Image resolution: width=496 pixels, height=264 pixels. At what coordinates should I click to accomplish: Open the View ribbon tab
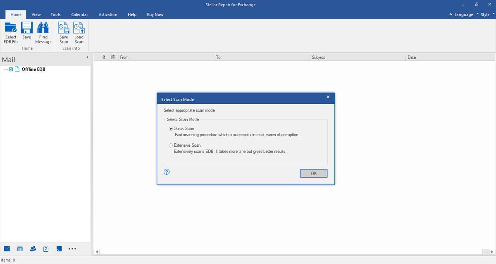[36, 14]
